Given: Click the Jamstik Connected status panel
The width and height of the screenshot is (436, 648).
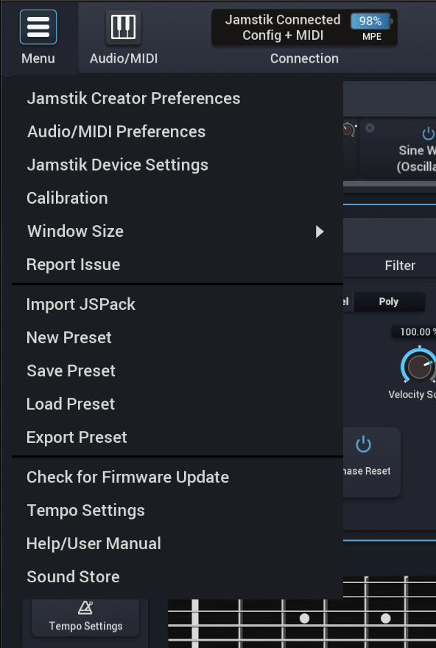Looking at the screenshot, I should click(304, 27).
